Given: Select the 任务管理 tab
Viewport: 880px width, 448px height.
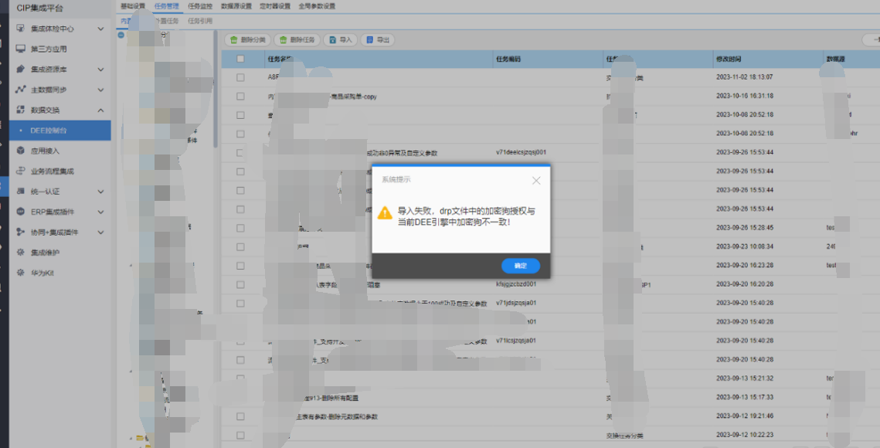Looking at the screenshot, I should click(166, 6).
